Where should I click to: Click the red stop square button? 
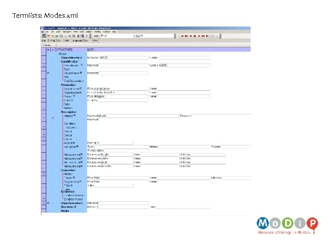[x=195, y=36]
